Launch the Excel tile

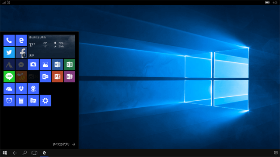70,65
